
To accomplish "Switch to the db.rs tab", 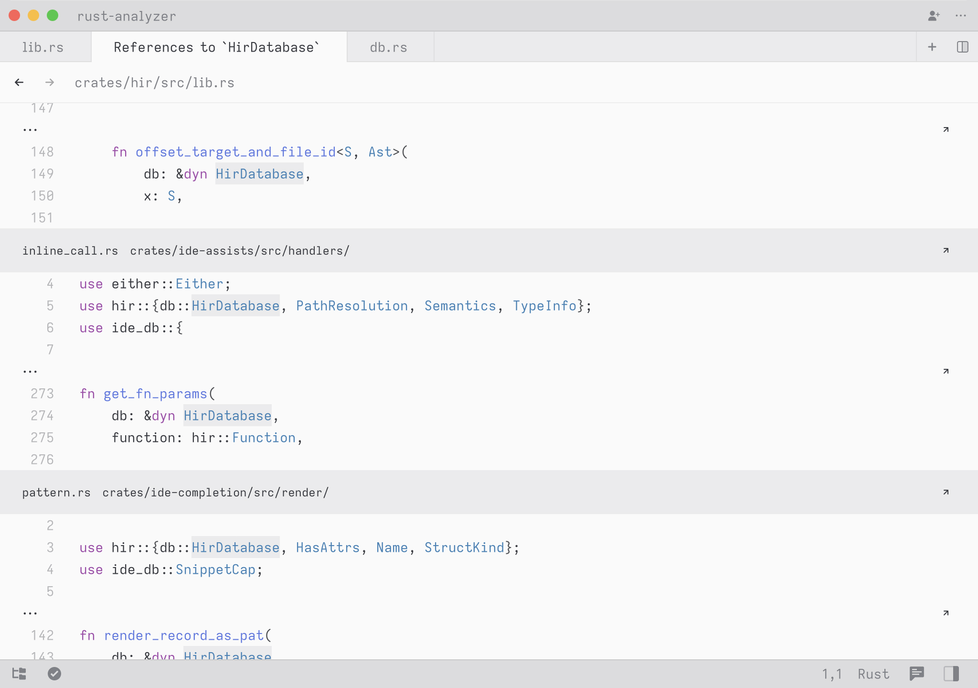I will (388, 47).
